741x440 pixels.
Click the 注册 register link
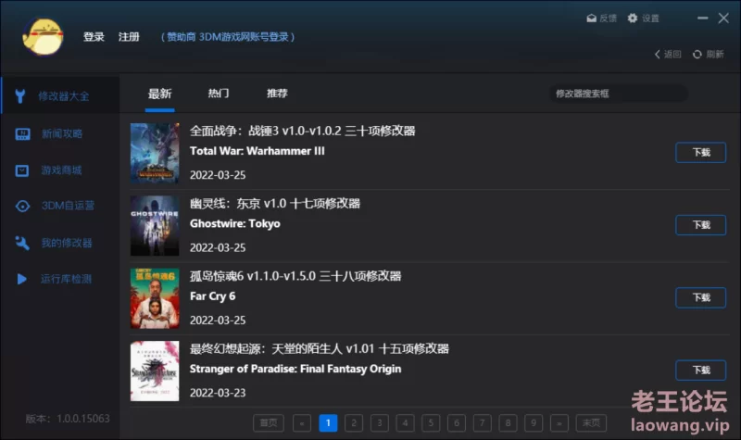(129, 37)
